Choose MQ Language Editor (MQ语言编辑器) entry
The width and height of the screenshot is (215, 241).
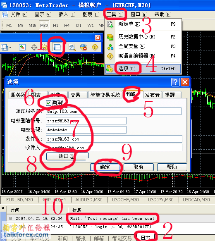click(143, 56)
